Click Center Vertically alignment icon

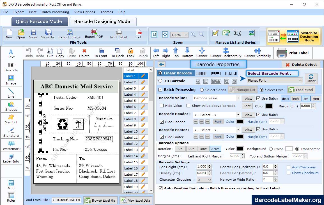coord(258,53)
